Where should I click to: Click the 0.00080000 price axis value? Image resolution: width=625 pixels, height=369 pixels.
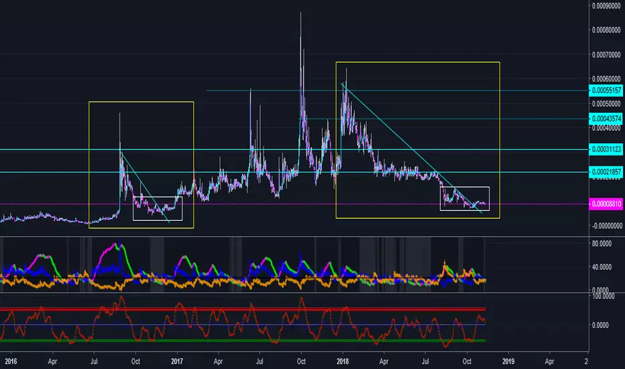[x=606, y=30]
